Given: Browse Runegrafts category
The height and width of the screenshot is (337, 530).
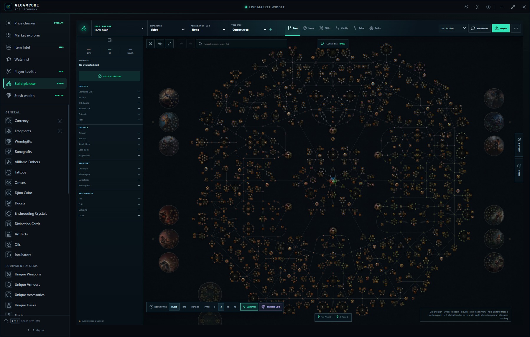Looking at the screenshot, I should click(x=34, y=152).
